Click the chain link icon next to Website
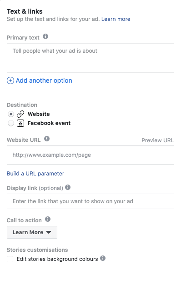Image resolution: width=181 pixels, height=305 pixels. pyautogui.click(x=20, y=114)
